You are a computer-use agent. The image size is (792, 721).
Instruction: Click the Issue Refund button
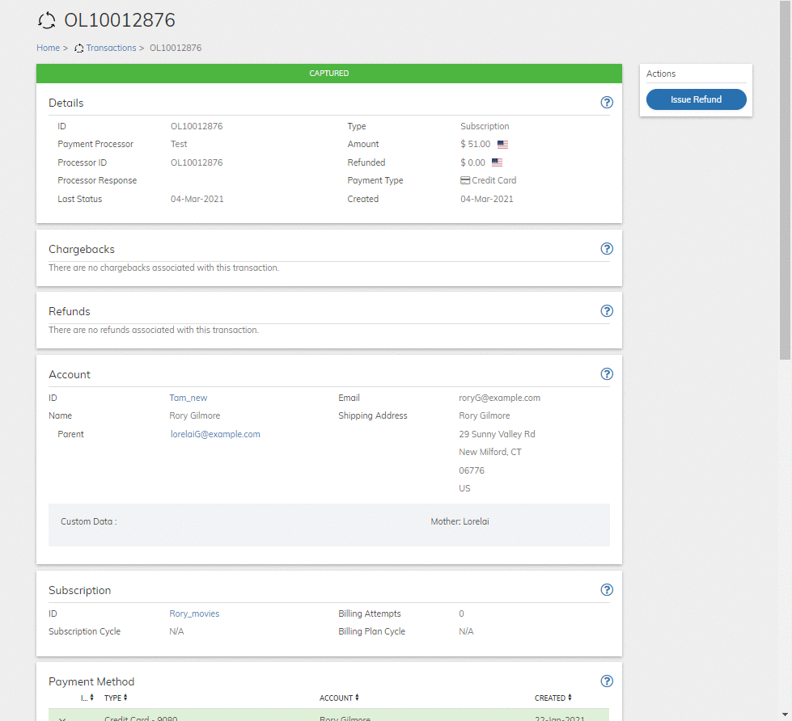pos(696,99)
